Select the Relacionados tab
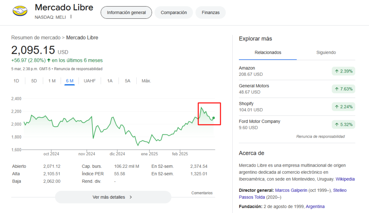 click(268, 52)
